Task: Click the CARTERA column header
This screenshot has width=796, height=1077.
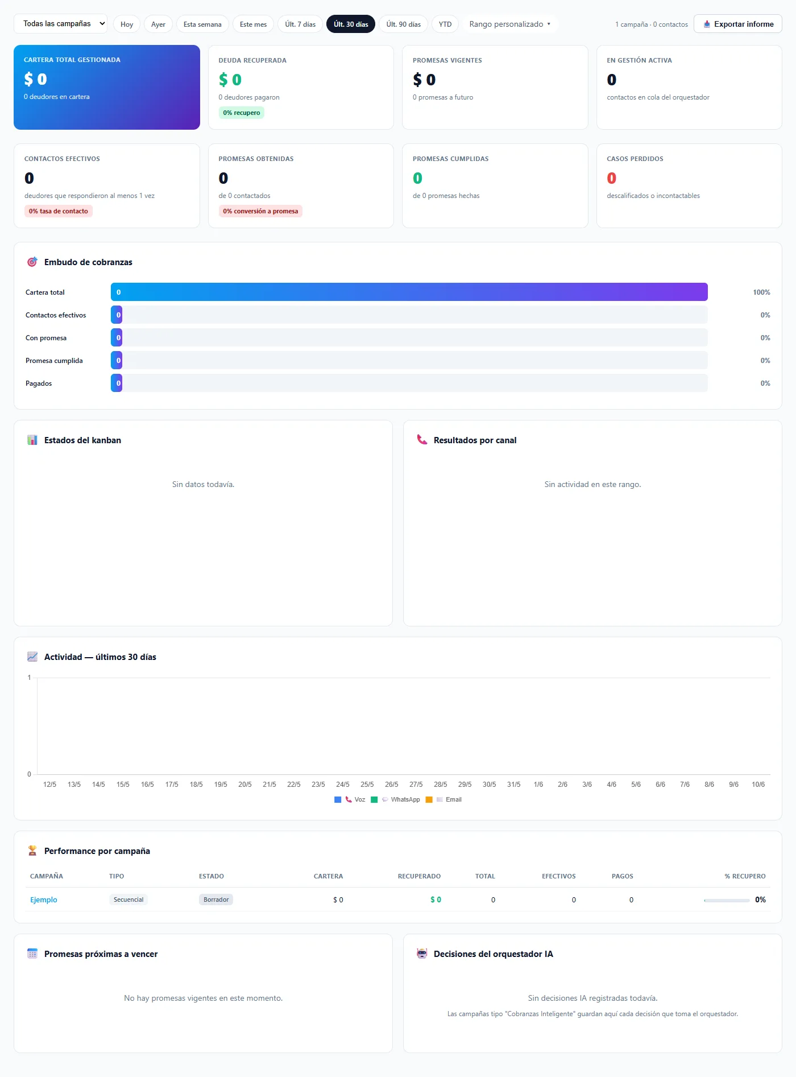Action: coord(328,876)
